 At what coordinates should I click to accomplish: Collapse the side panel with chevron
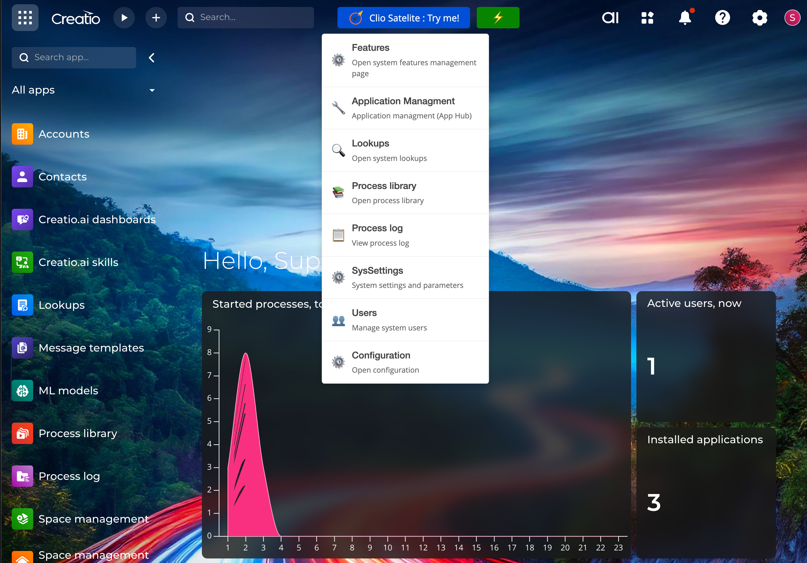click(x=152, y=58)
